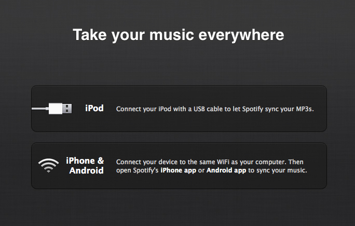Click the gray wire of the USB cable
Viewport: 355px width, 226px height.
(39, 109)
